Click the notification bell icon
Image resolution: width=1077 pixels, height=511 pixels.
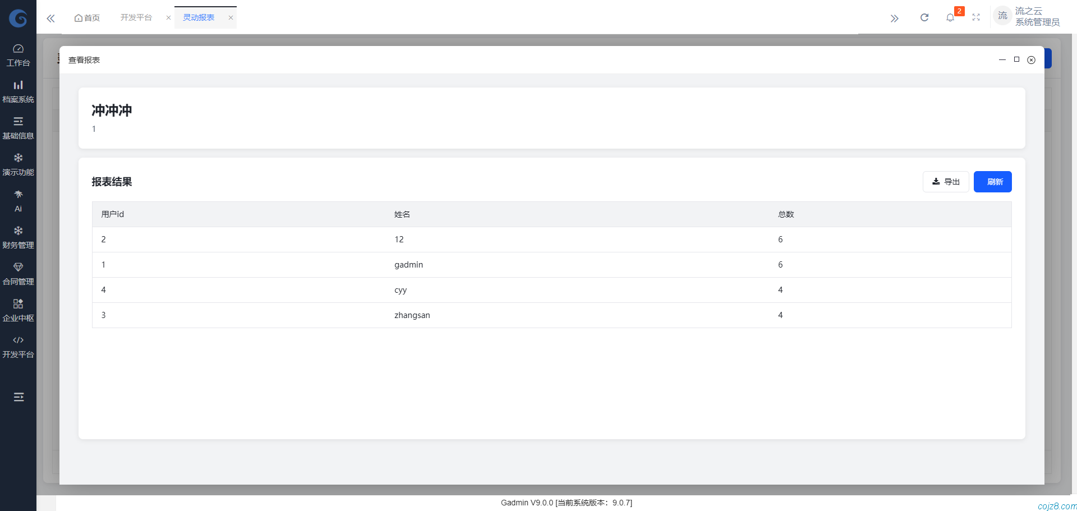tap(950, 18)
